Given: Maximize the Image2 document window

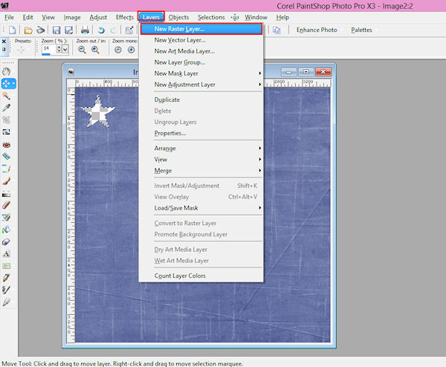Looking at the screenshot, I should (306, 72).
